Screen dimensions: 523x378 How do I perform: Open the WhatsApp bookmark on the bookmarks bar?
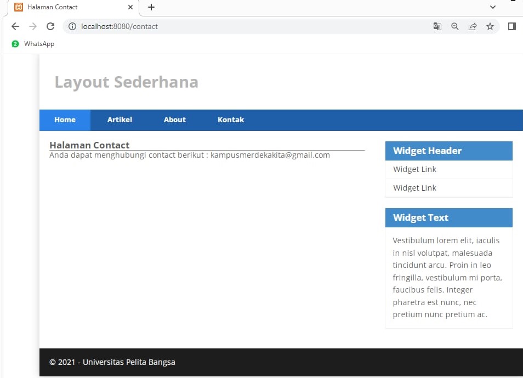pos(32,44)
